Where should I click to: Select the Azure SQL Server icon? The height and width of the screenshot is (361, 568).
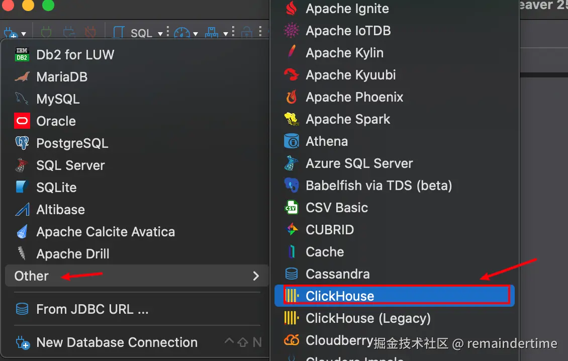click(x=291, y=163)
